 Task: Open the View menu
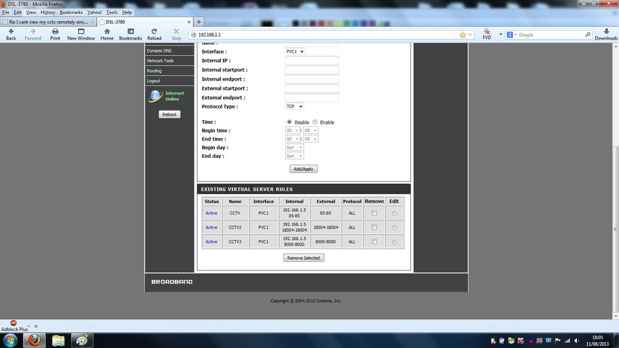pyautogui.click(x=31, y=12)
